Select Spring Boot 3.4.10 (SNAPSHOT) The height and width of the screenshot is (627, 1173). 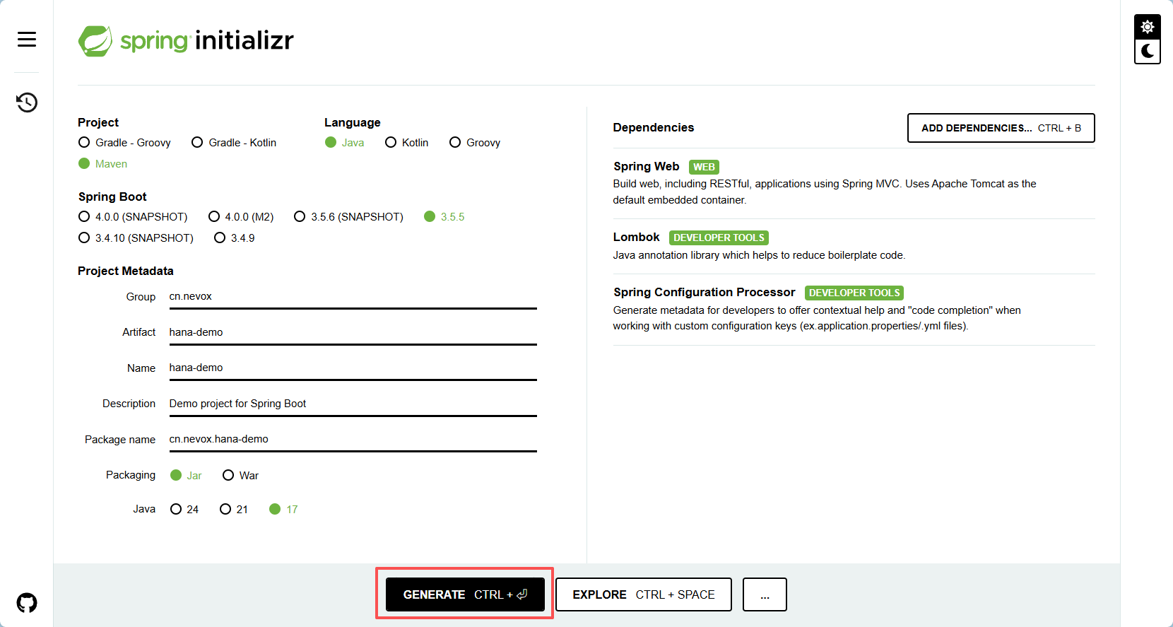pos(136,238)
